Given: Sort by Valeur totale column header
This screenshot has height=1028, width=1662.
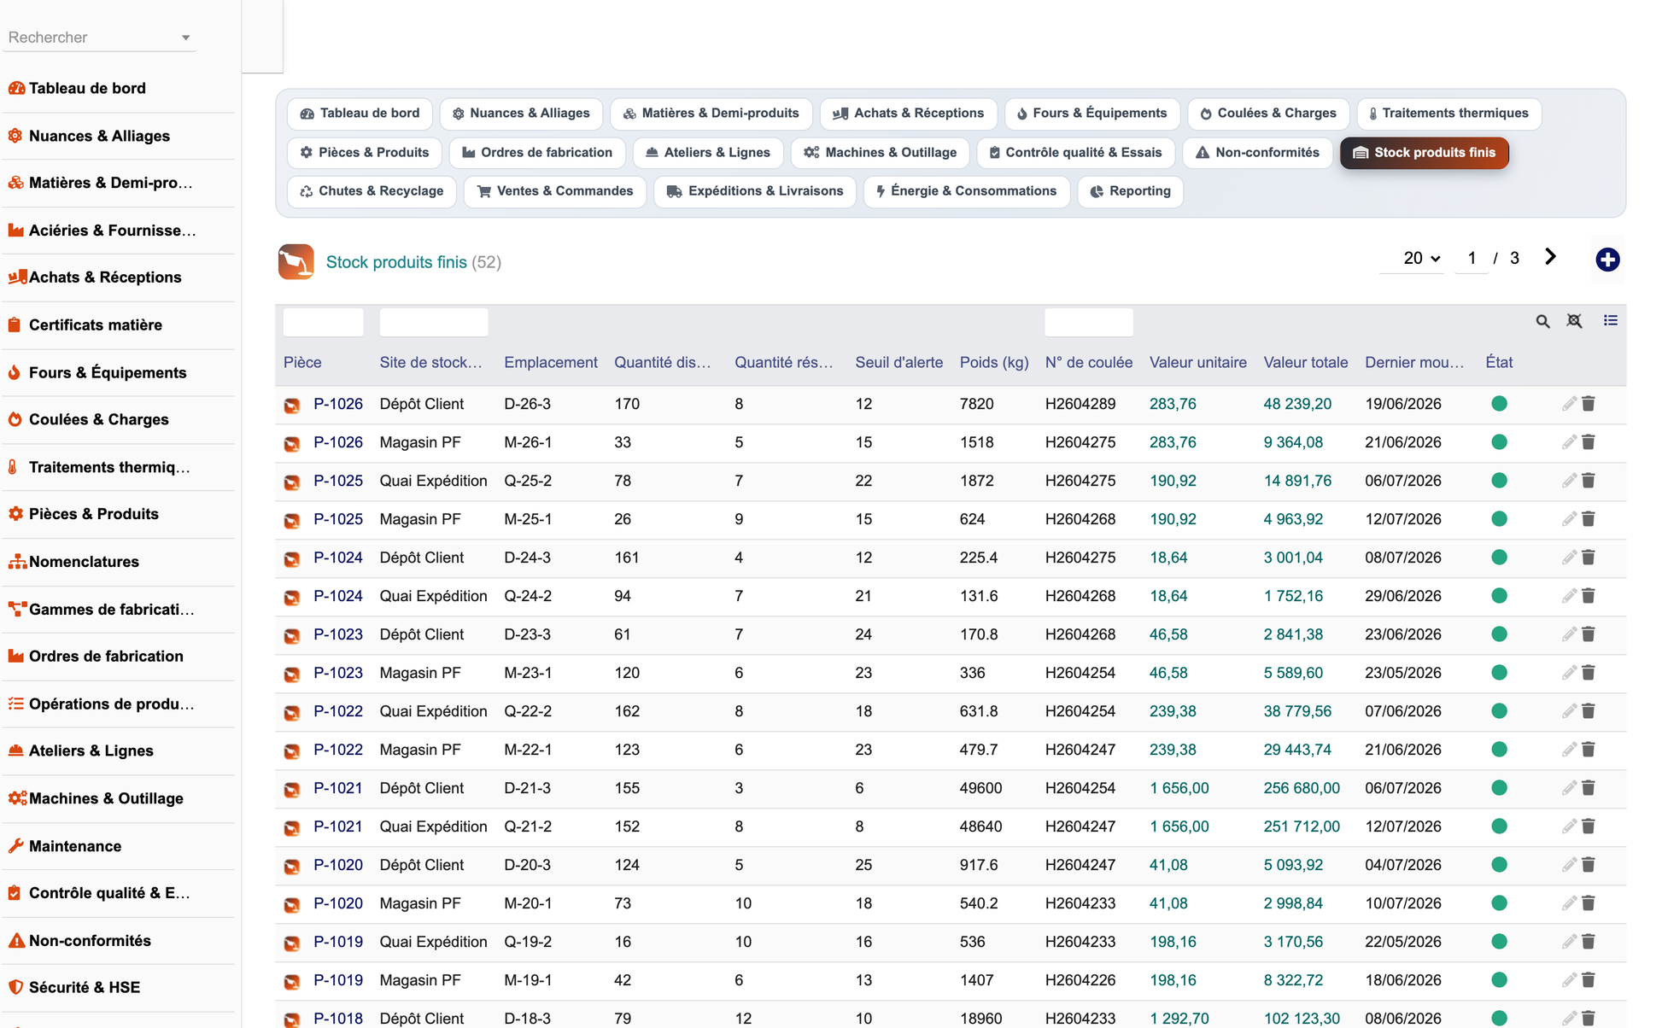Looking at the screenshot, I should coord(1306,362).
